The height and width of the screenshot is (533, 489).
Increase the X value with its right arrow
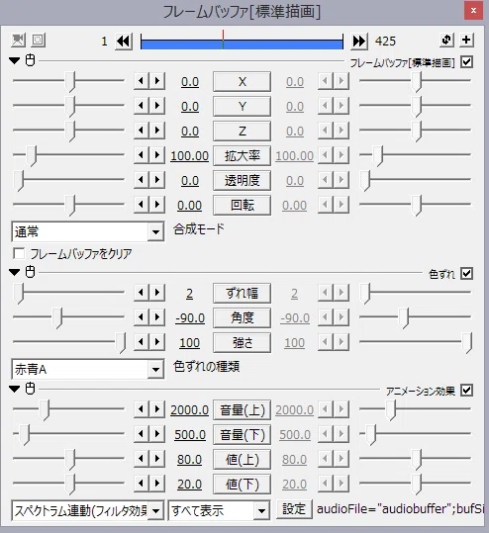157,81
